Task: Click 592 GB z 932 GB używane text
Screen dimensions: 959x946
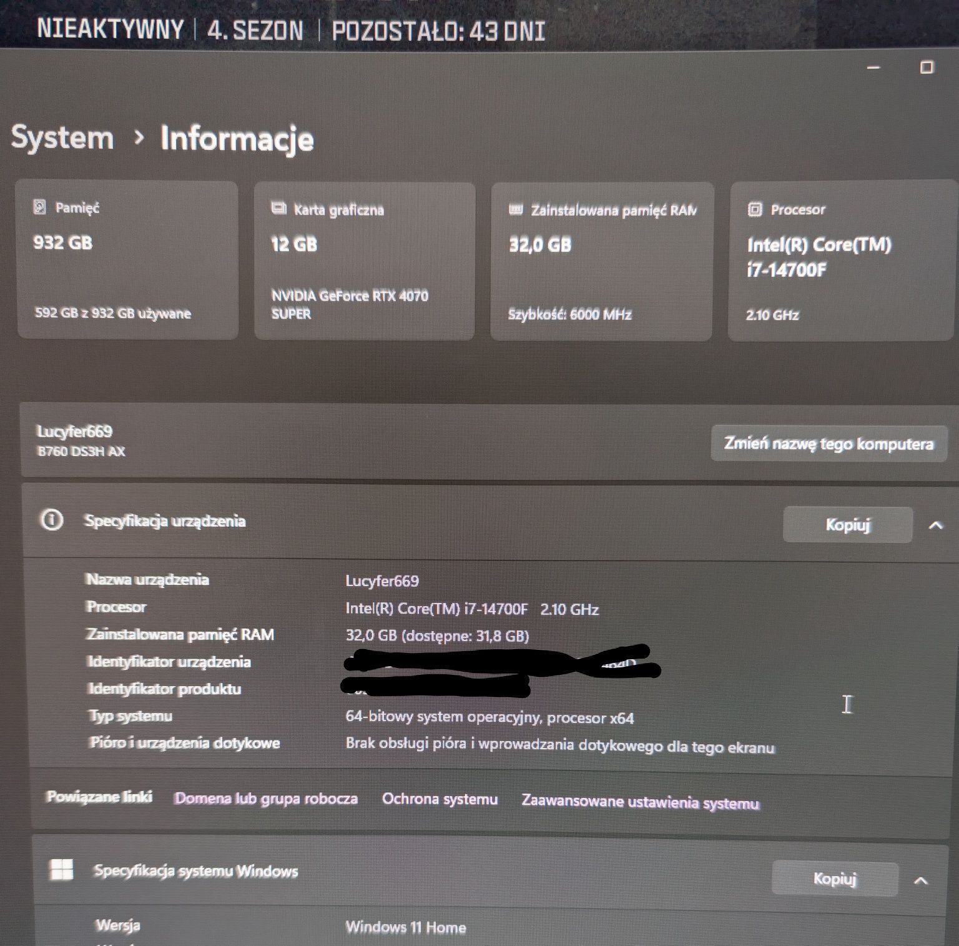Action: point(113,313)
